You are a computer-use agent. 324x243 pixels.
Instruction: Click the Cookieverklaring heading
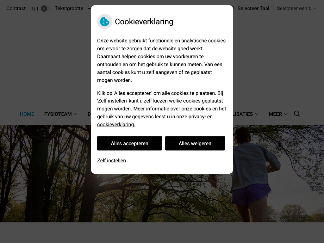[x=144, y=22]
